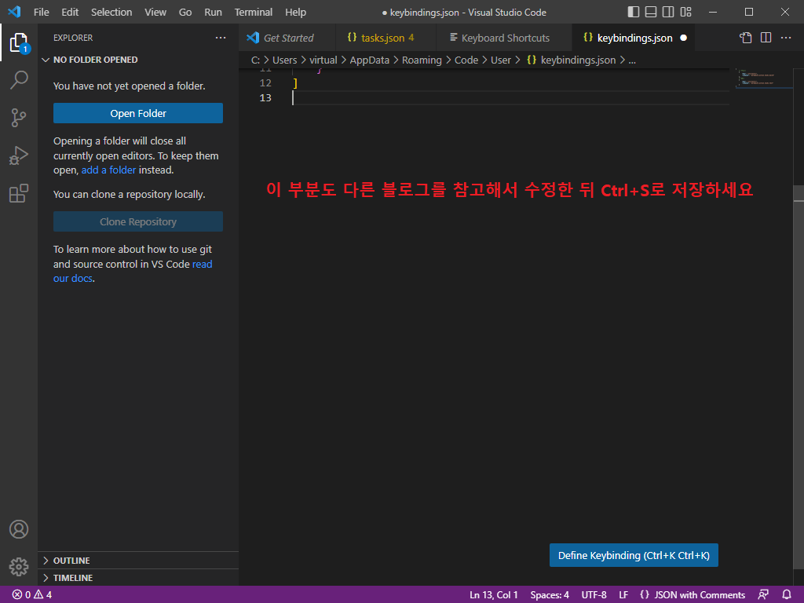Open the Go menu
Image resolution: width=804 pixels, height=603 pixels.
click(x=185, y=12)
